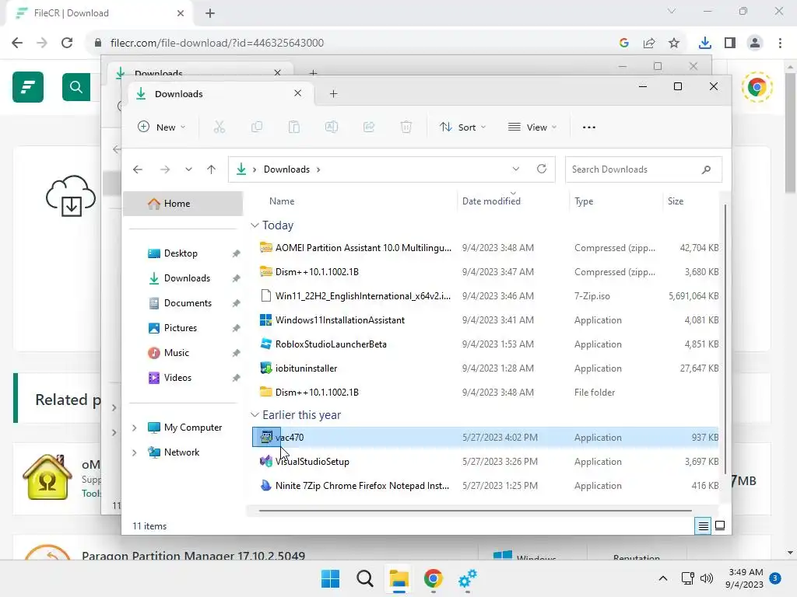Image resolution: width=797 pixels, height=597 pixels.
Task: Open Chrome profile avatar icon
Action: point(755,43)
